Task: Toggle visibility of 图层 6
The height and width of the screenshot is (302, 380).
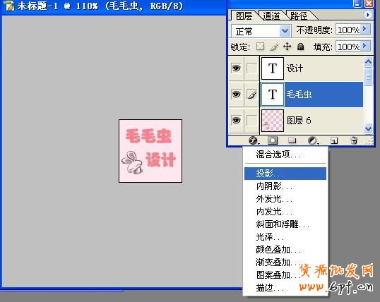Action: click(236, 120)
